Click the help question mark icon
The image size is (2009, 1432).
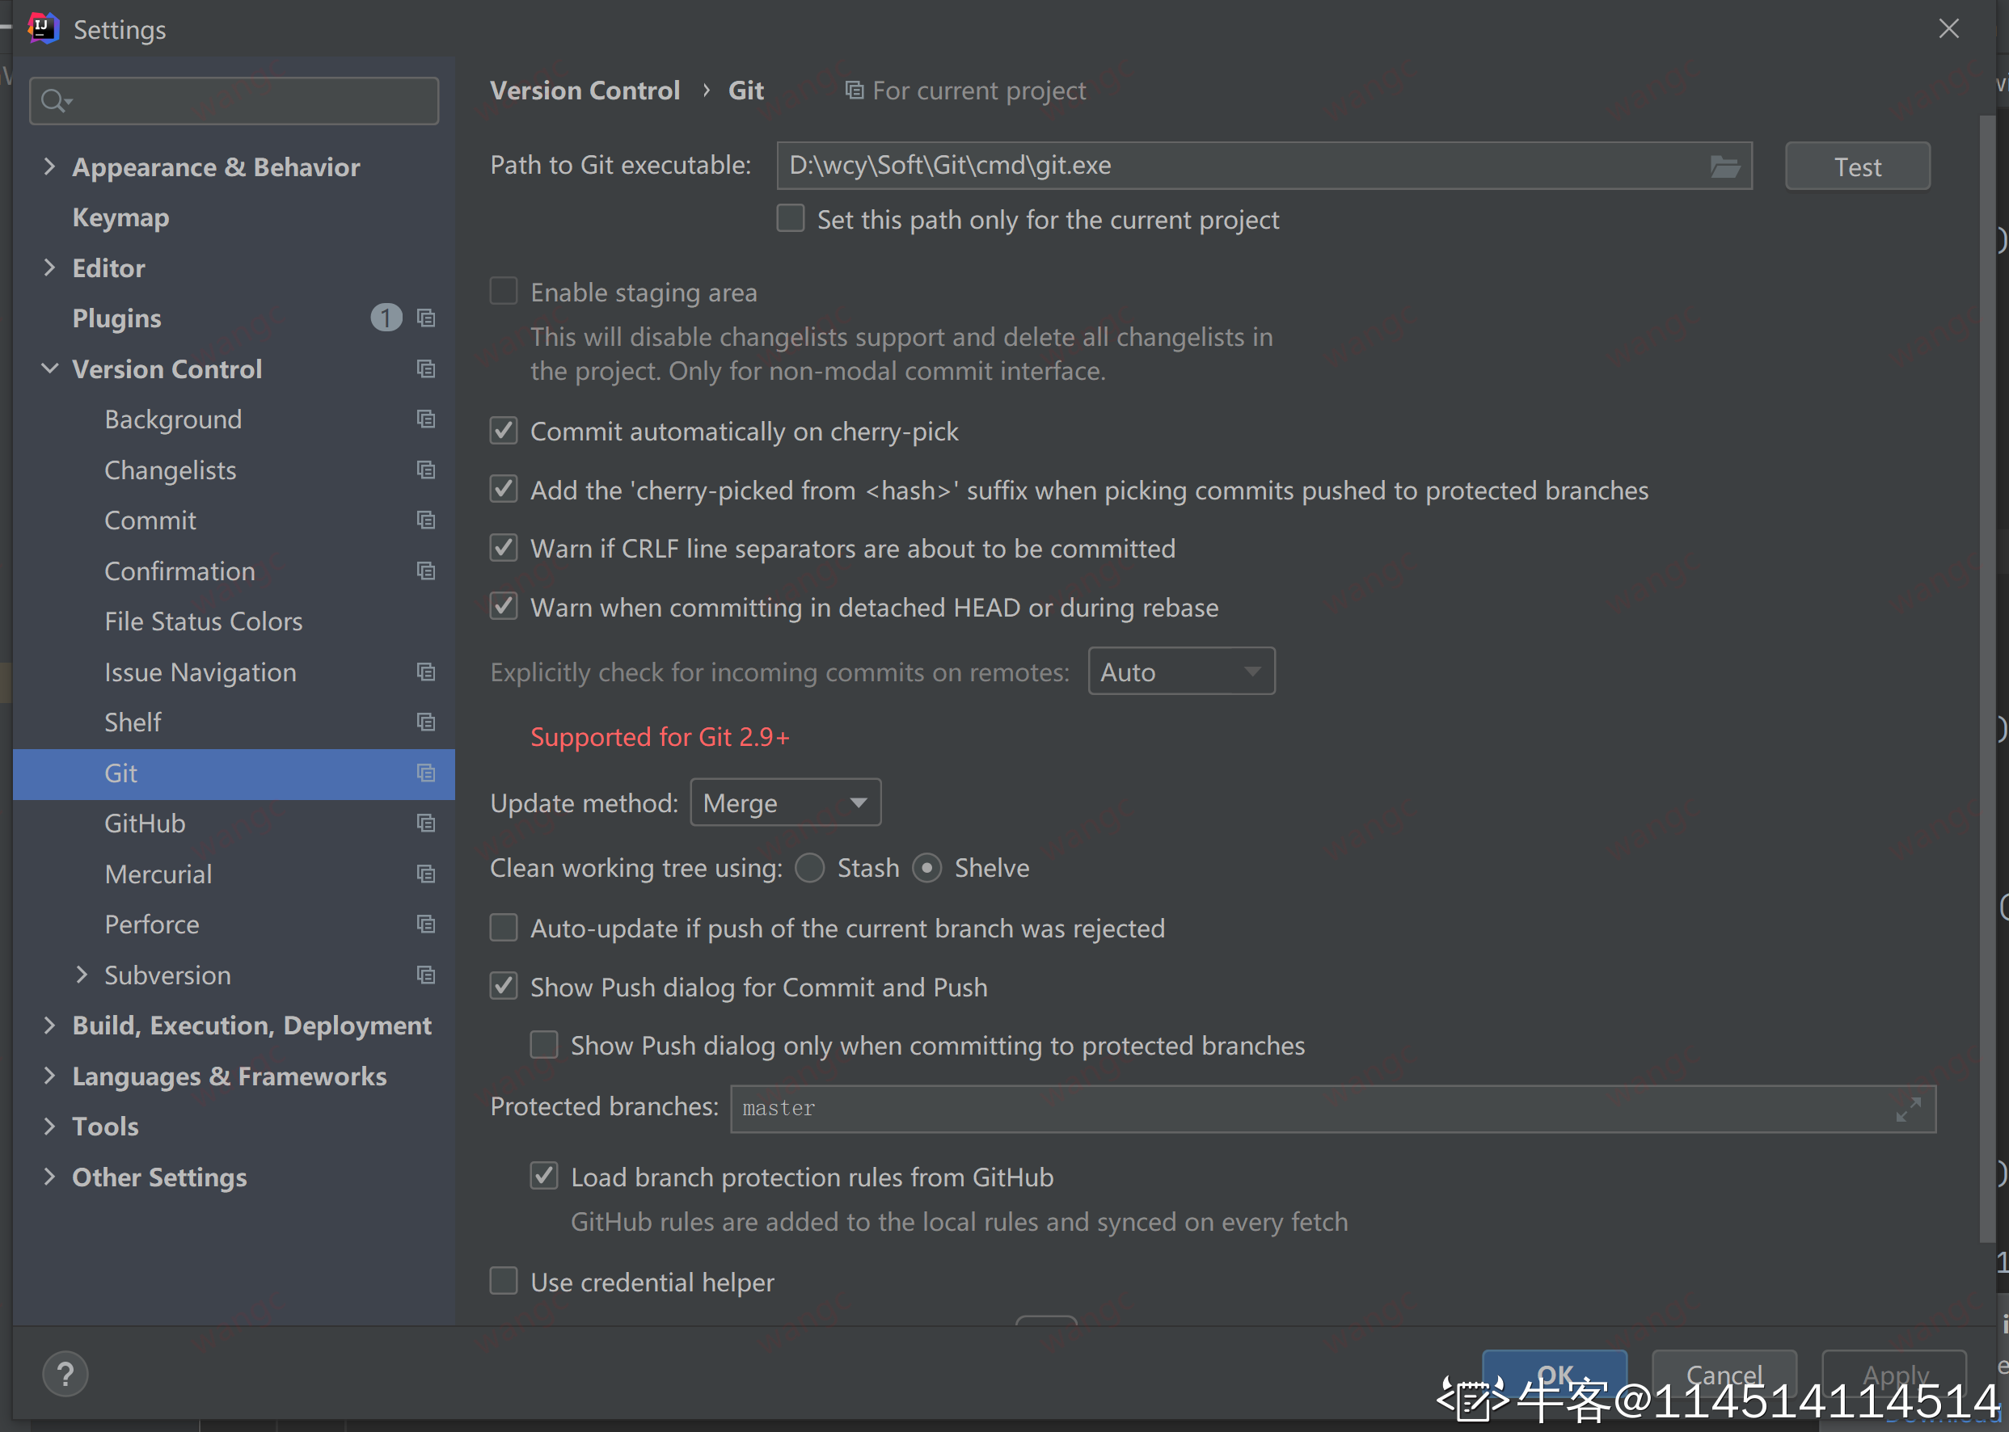tap(65, 1374)
